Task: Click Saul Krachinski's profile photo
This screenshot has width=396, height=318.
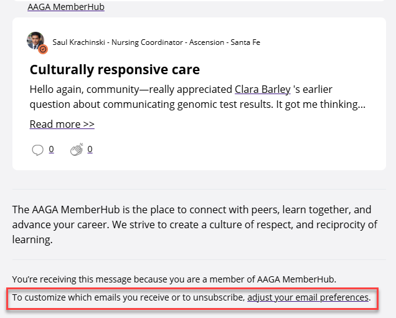Action: coord(35,41)
